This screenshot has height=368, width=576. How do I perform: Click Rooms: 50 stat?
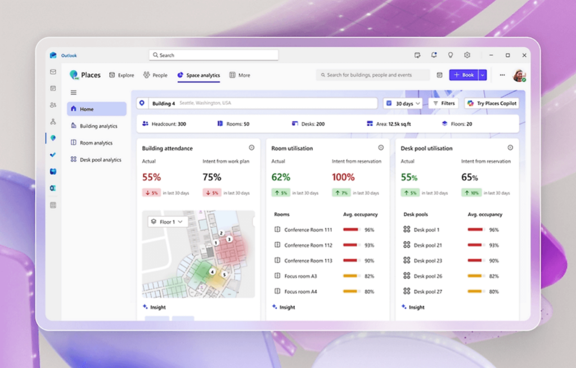[233, 124]
